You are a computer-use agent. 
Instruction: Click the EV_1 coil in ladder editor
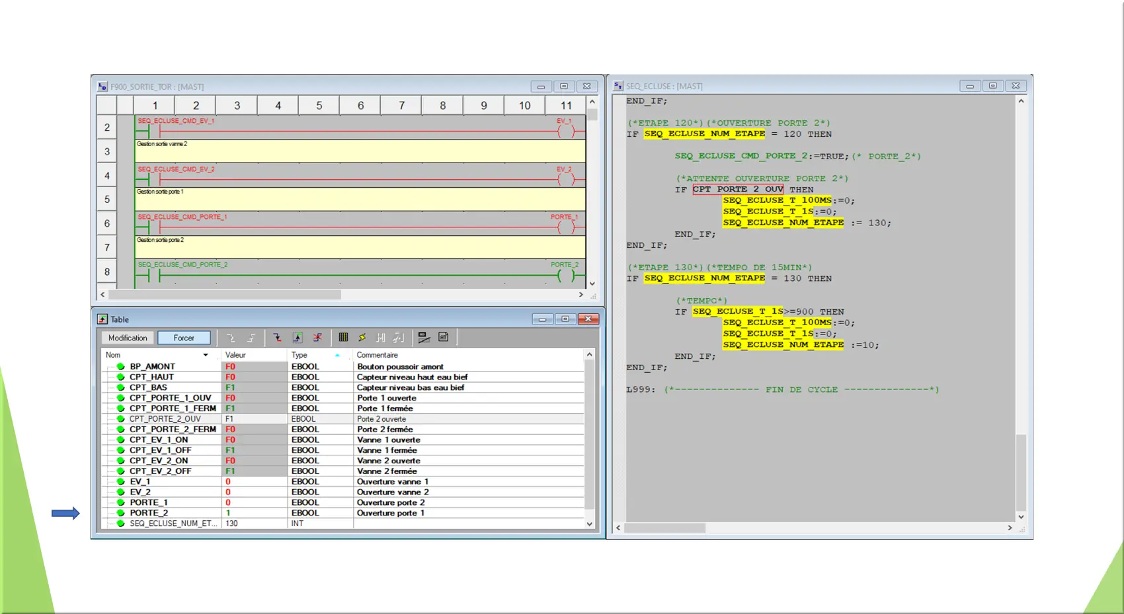(x=566, y=131)
